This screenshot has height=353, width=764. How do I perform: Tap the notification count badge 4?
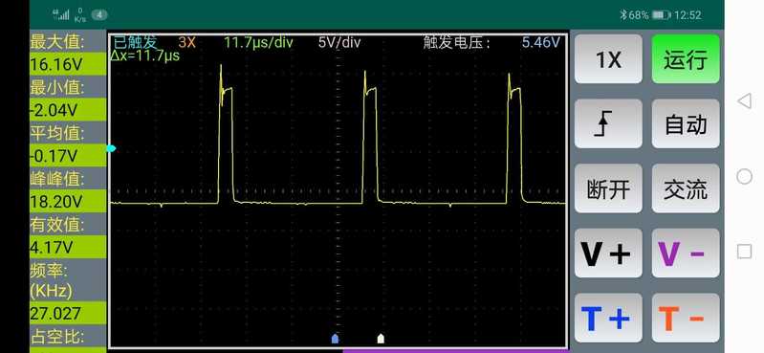[x=99, y=15]
